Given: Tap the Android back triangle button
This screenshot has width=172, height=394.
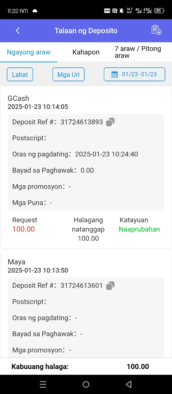Looking at the screenshot, I should pyautogui.click(x=129, y=384).
